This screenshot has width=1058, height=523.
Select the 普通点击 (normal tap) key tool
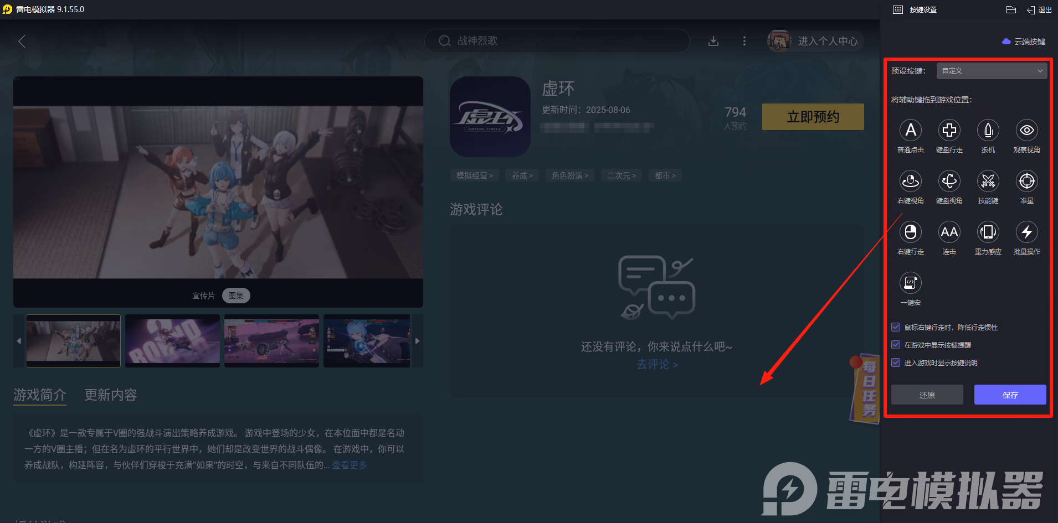[910, 131]
